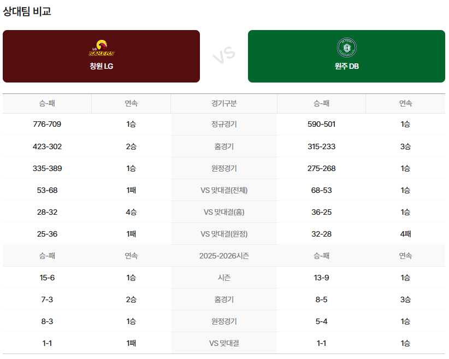Click the VS text between the teams
The image size is (449, 359).
(223, 56)
